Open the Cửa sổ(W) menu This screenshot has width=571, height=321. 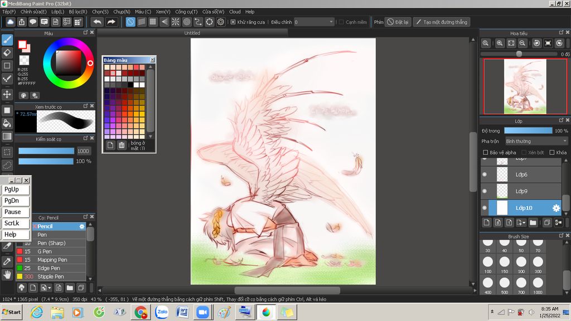213,12
